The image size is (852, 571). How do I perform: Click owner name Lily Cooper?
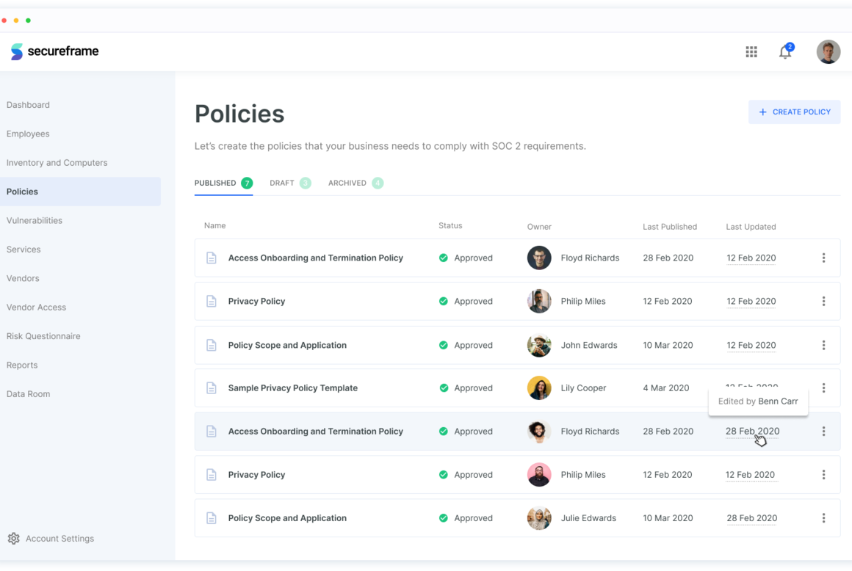[x=584, y=388]
